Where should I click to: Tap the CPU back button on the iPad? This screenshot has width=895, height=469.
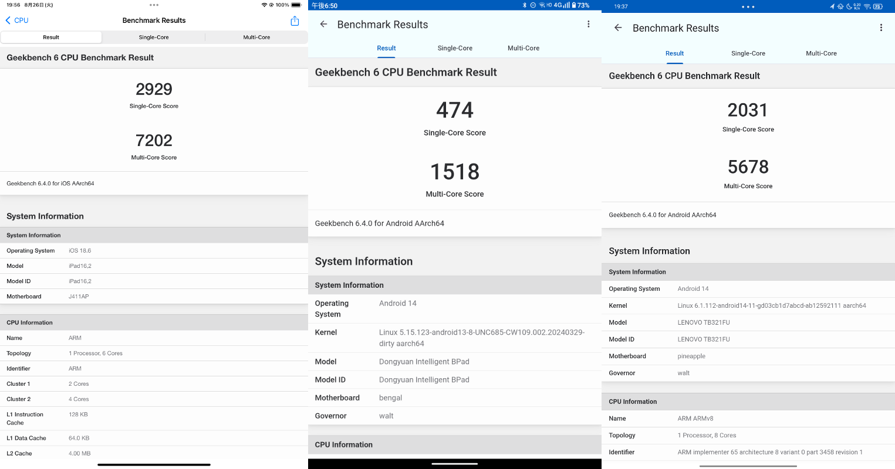pyautogui.click(x=16, y=20)
